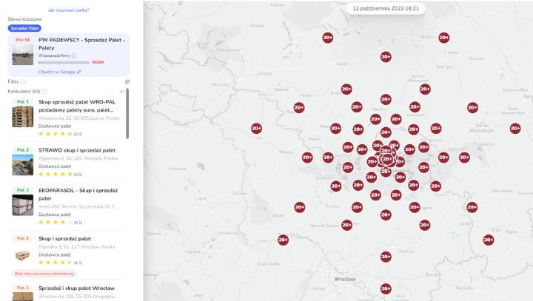Toggle competitors visibility eye icon
533x301 pixels.
click(122, 92)
